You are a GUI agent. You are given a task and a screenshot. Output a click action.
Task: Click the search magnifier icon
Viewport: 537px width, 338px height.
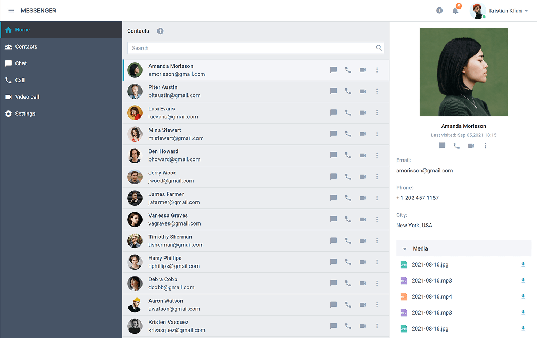pyautogui.click(x=379, y=48)
